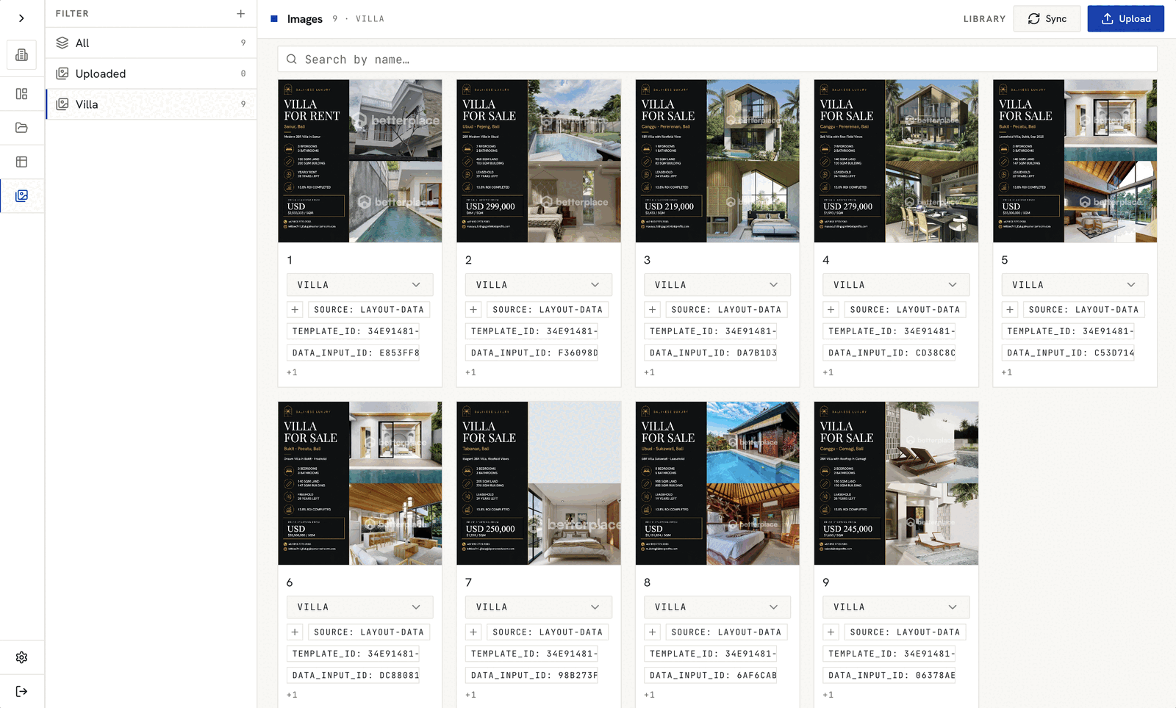
Task: Open the VILLA category dropdown for image 6
Action: (x=359, y=607)
